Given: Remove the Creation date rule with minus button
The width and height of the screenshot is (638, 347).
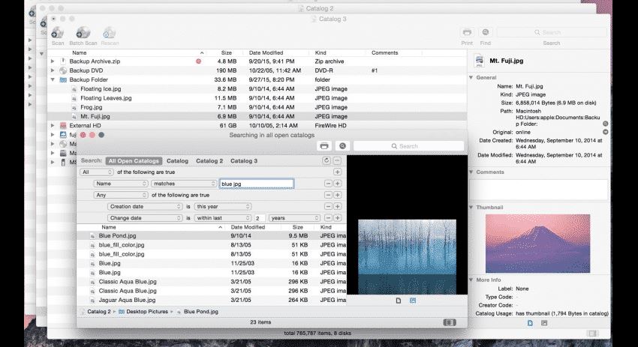Looking at the screenshot, I should click(x=328, y=206).
